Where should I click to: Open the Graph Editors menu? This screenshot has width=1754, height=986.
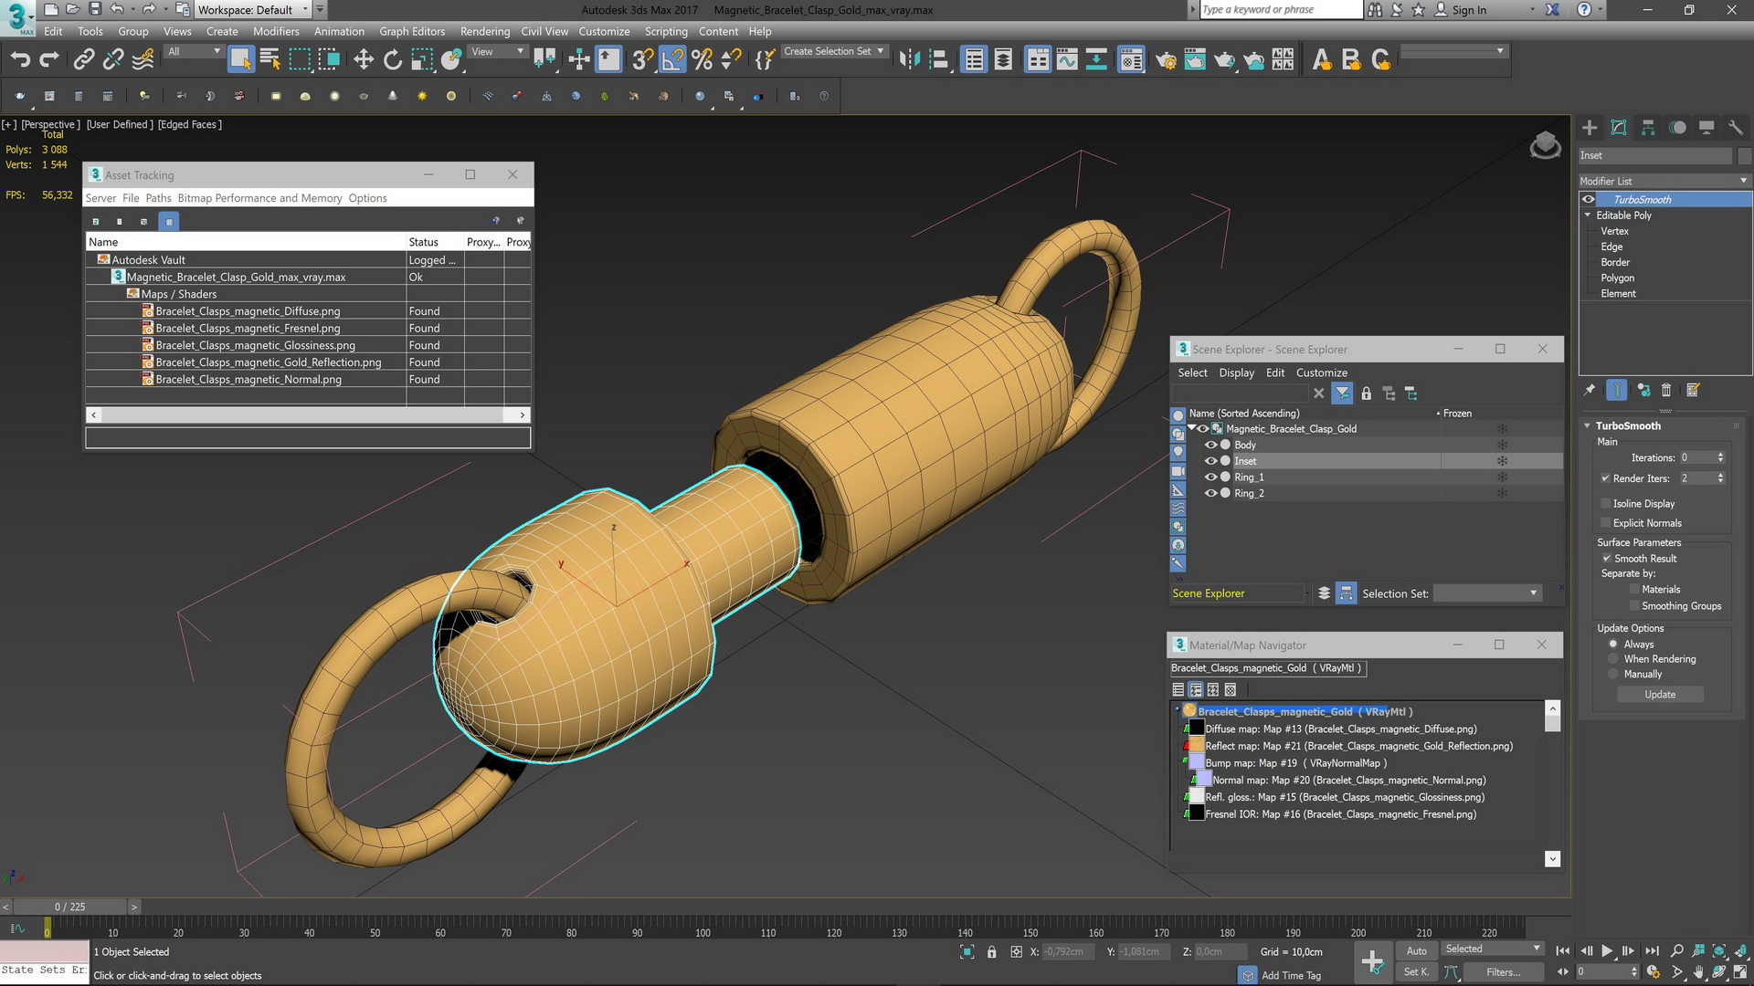pos(412,31)
